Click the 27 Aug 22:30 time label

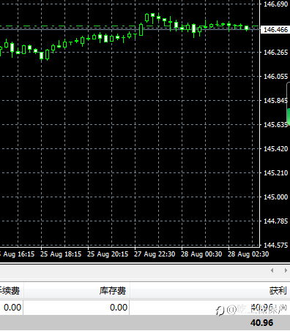click(x=155, y=254)
